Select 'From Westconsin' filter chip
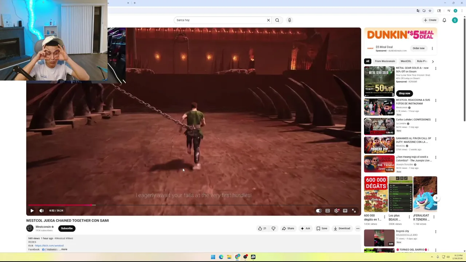466x262 pixels. coord(385,61)
